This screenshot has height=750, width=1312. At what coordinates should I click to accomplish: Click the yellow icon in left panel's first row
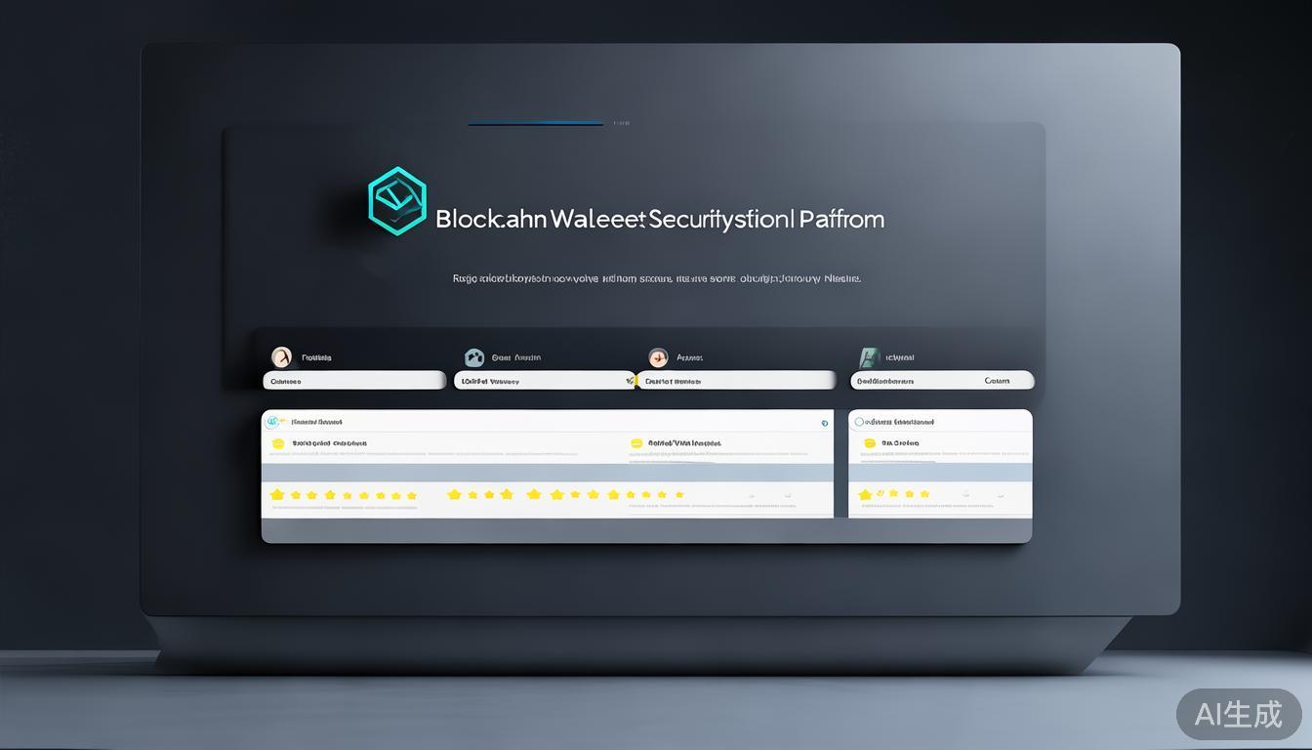point(277,443)
